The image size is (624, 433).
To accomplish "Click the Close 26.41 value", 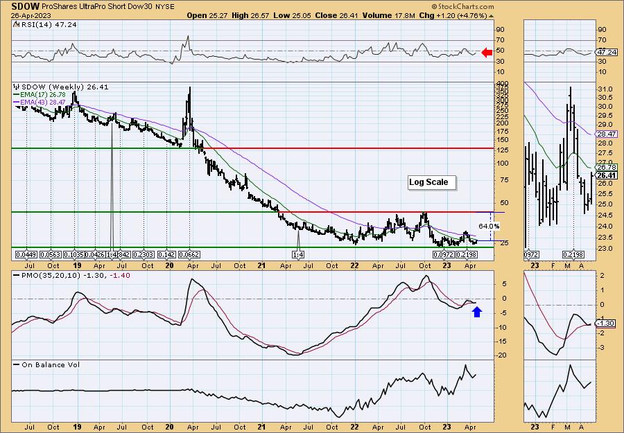I will tap(336, 15).
